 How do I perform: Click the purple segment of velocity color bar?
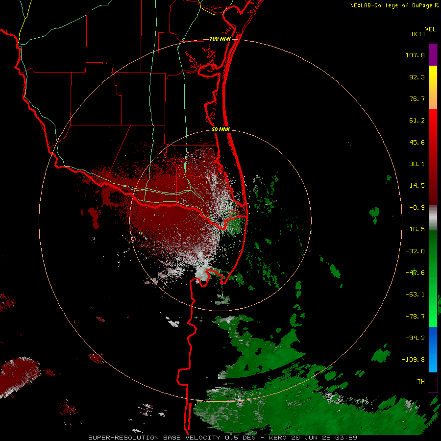pos(433,54)
